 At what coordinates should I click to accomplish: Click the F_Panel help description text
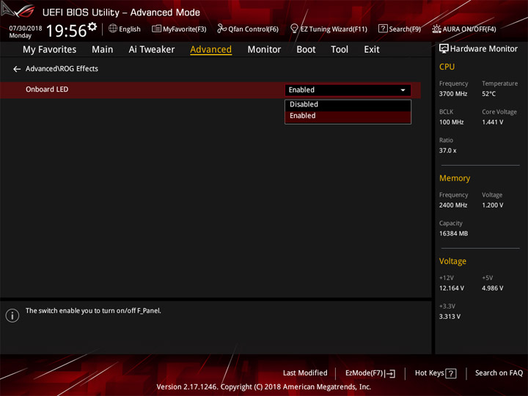[x=93, y=311]
